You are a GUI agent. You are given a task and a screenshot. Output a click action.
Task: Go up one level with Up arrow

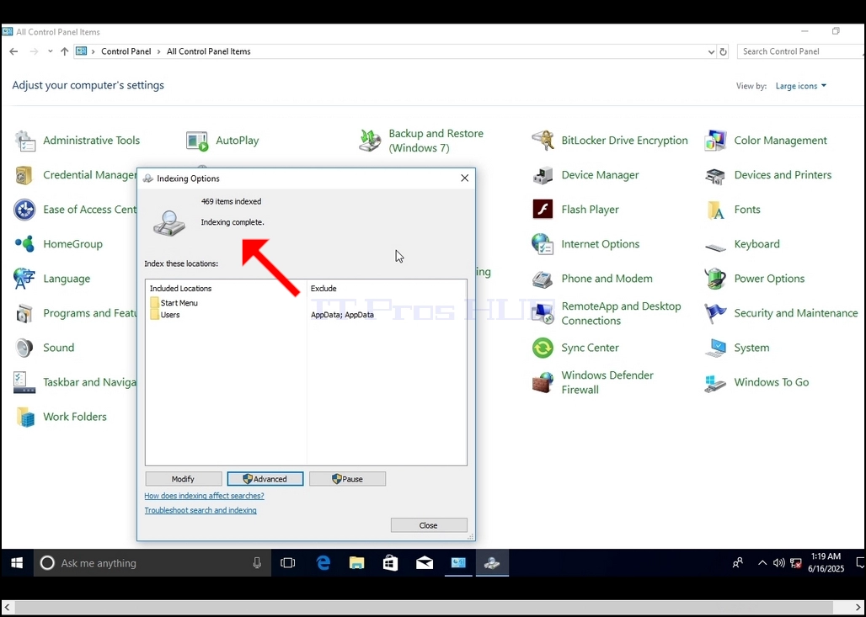click(65, 51)
